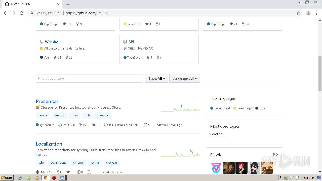
Task: View API repo 6 forks
Action: coord(159,57)
